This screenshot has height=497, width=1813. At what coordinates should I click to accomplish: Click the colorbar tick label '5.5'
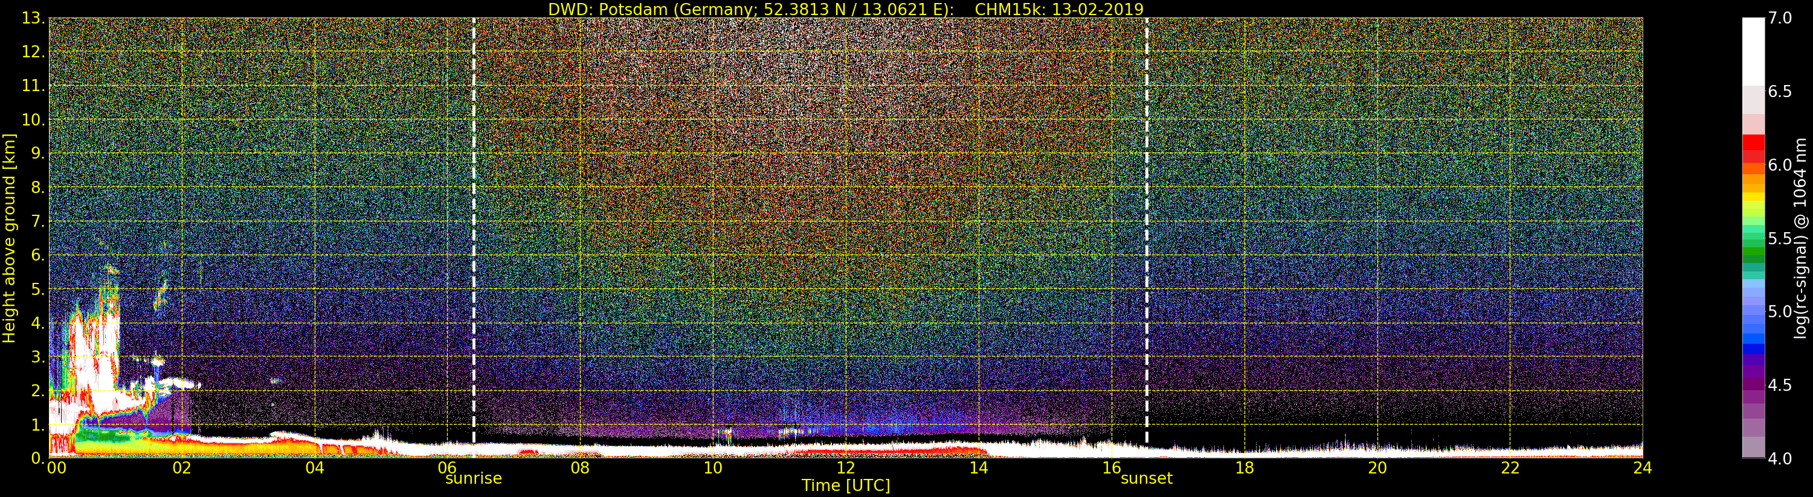[1780, 238]
